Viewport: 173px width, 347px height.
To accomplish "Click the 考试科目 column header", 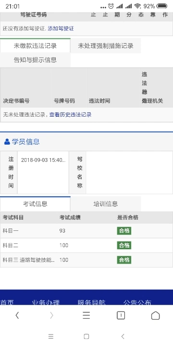I will point(13,217).
